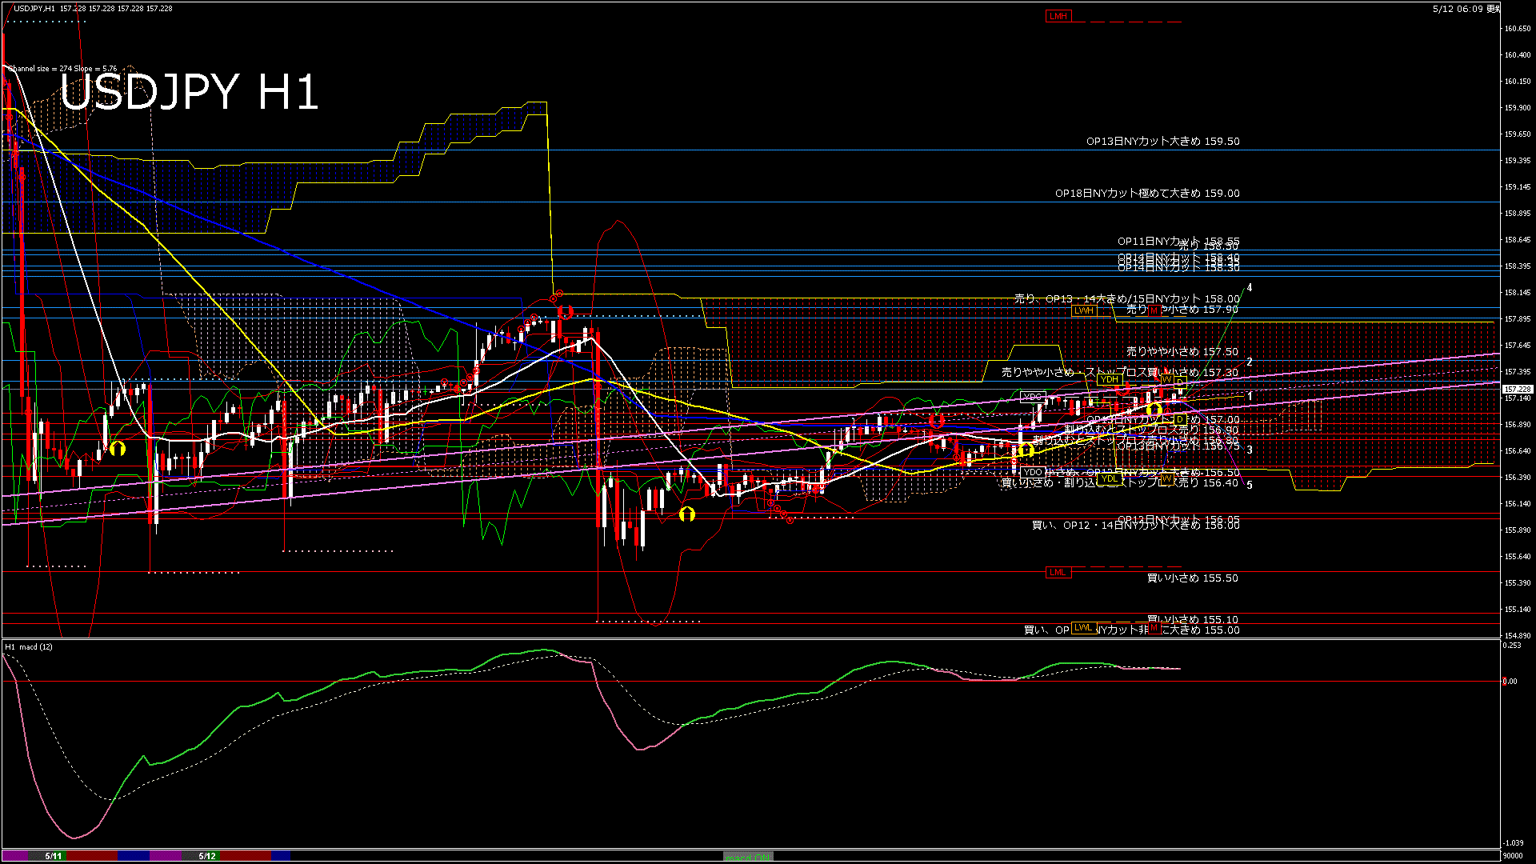Screen dimensions: 1536x864
Task: Click the W marker next to YDL
Action: 1166,479
